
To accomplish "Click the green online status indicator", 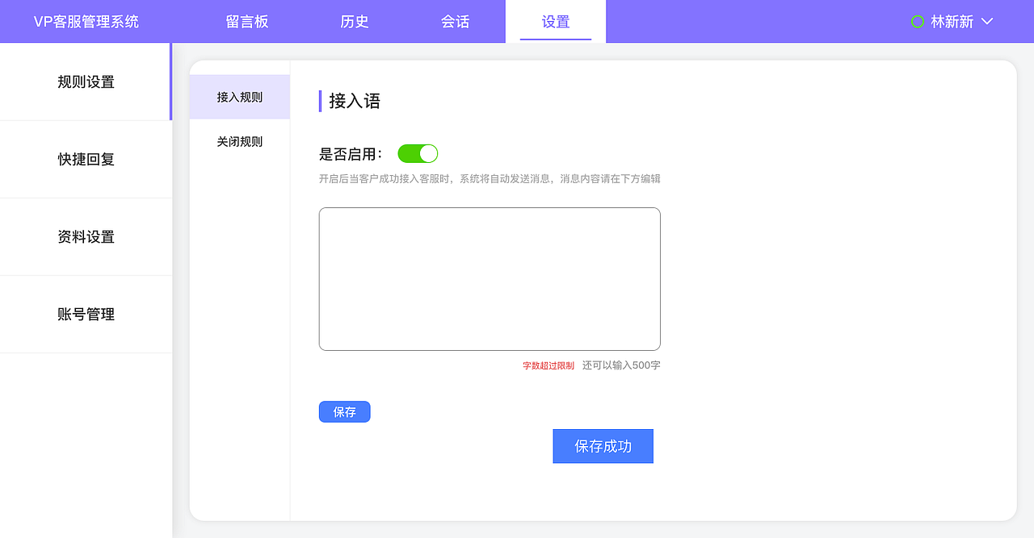I will [x=917, y=23].
